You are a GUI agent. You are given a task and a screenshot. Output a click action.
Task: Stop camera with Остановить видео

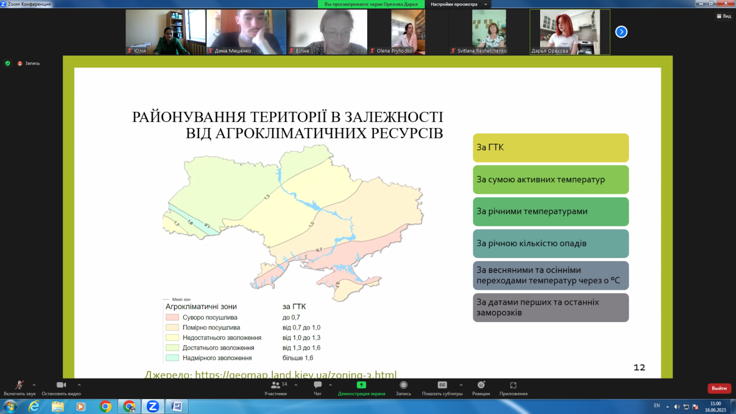(x=61, y=388)
